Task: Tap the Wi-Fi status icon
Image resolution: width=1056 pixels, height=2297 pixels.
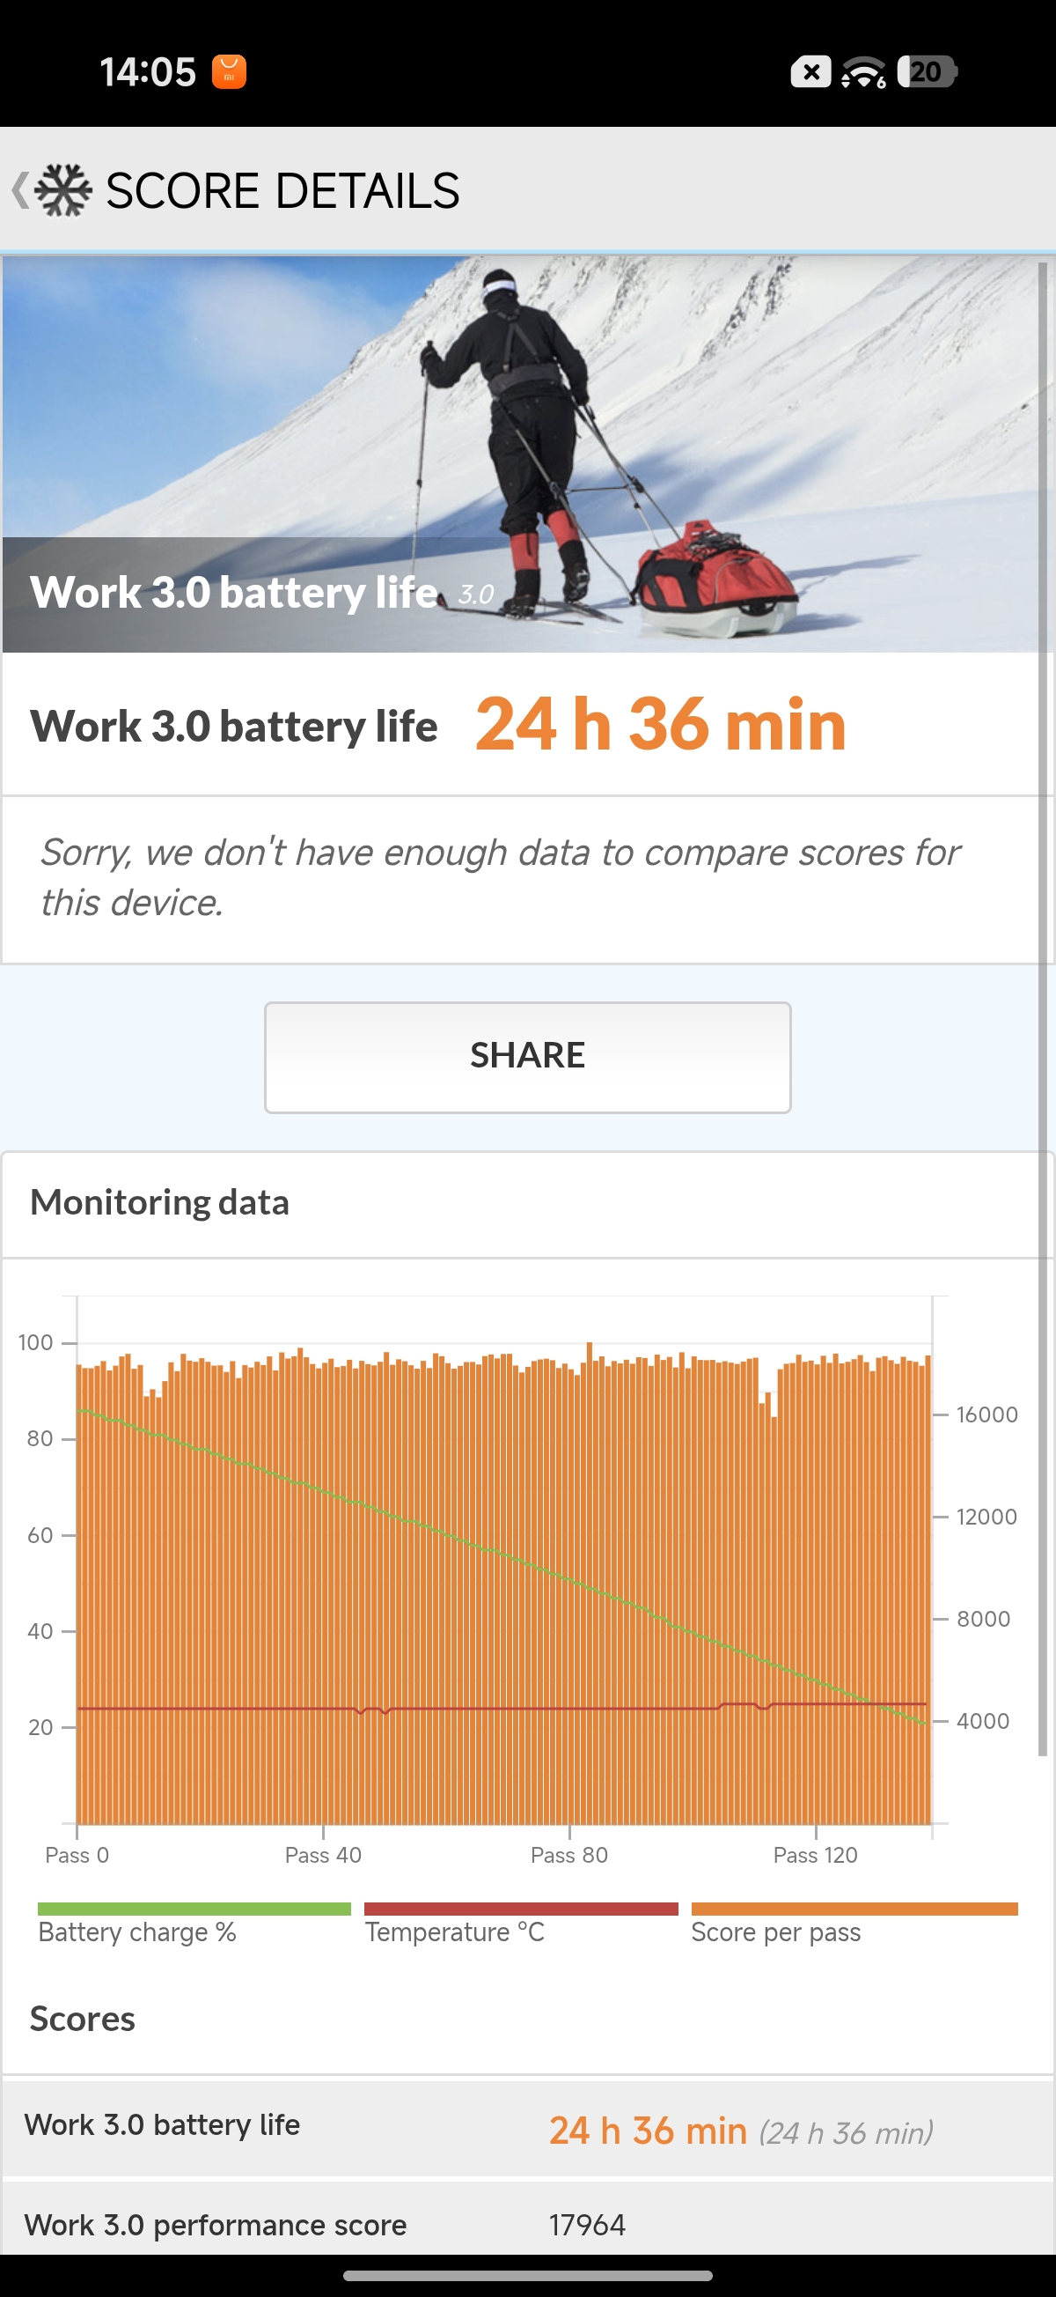Action: tap(862, 72)
